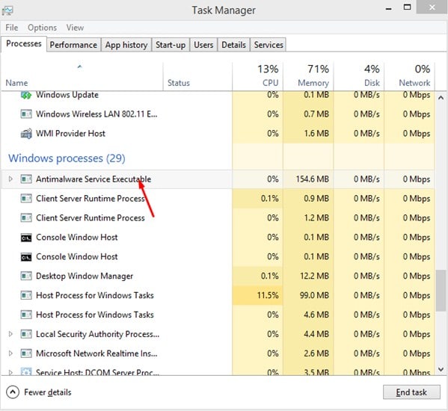Switch to the App history tab
Image resolution: width=448 pixels, height=411 pixels.
[x=126, y=45]
